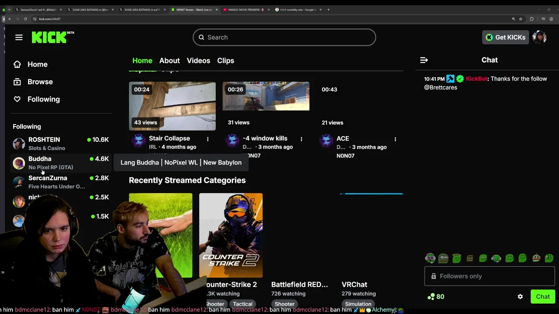The width and height of the screenshot is (559, 314).
Task: Click the Following heart icon
Action: click(x=17, y=99)
